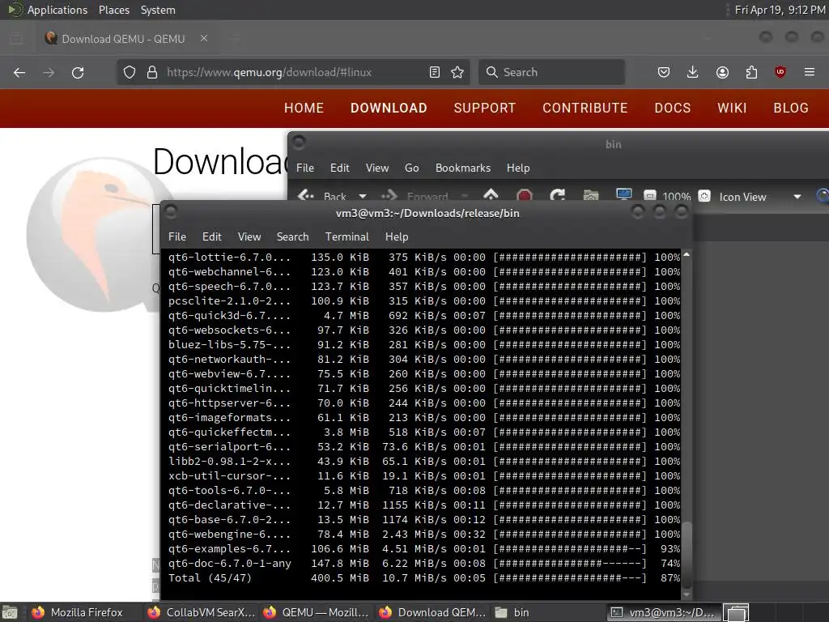Screen dimensions: 829x622
Task: Open Firefox account icon
Action: click(x=722, y=72)
